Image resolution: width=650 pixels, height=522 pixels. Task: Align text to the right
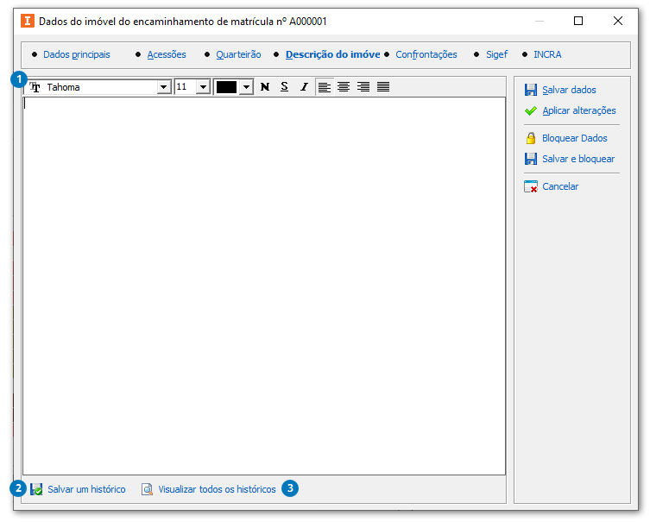click(x=363, y=87)
